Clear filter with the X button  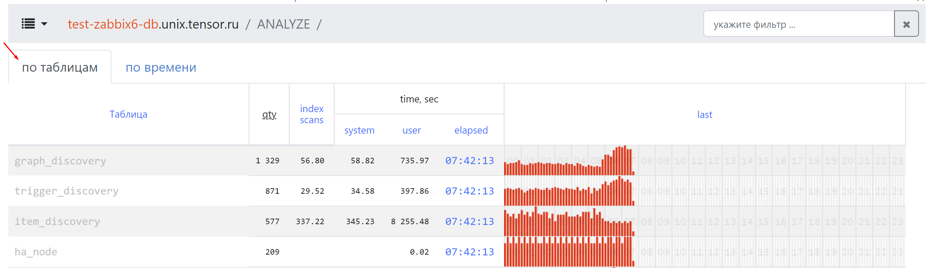906,24
